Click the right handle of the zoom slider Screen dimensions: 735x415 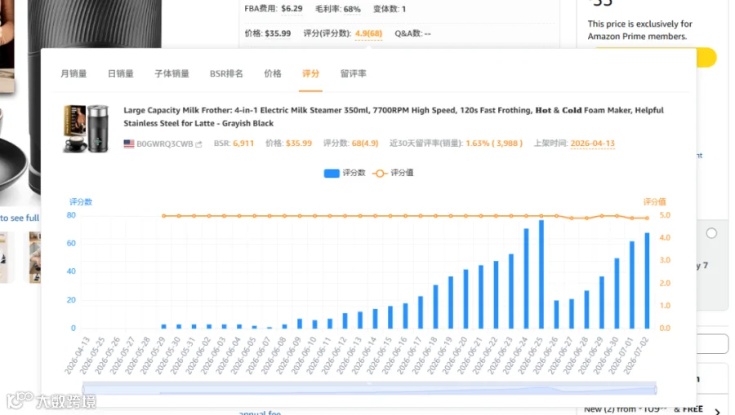655,389
